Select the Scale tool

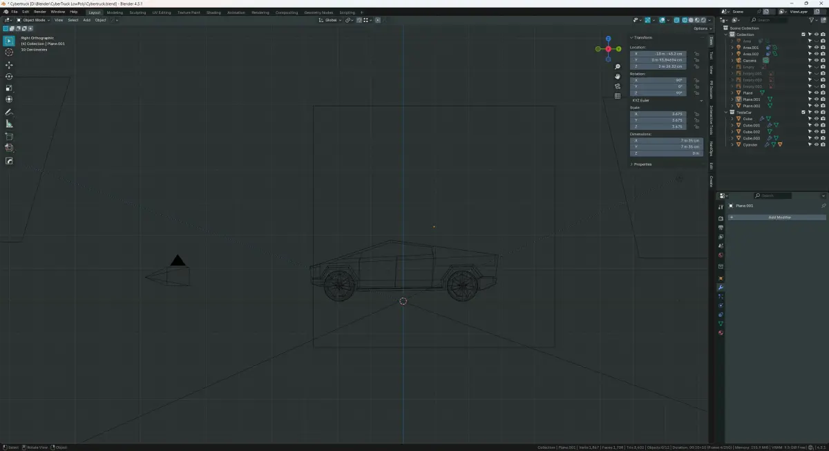click(9, 88)
